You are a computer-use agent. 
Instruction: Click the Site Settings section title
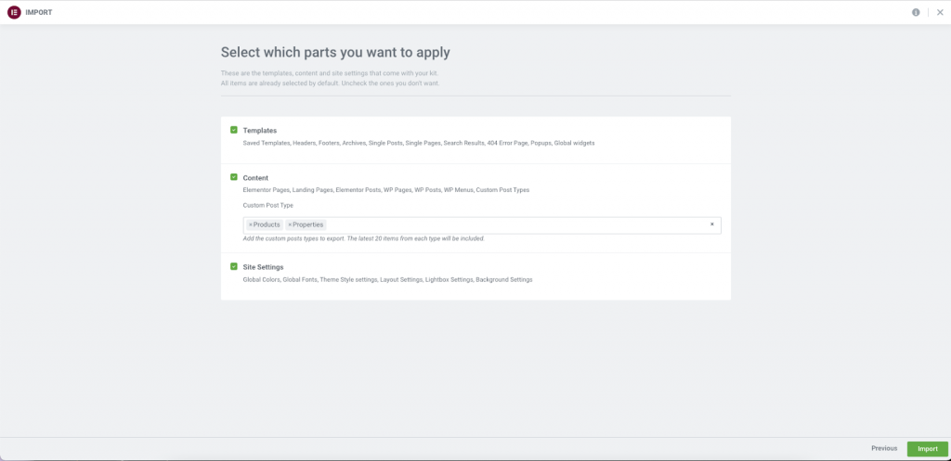(x=264, y=267)
